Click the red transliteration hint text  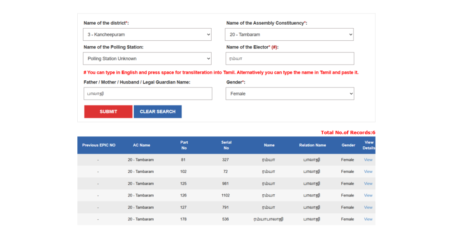coord(221,72)
